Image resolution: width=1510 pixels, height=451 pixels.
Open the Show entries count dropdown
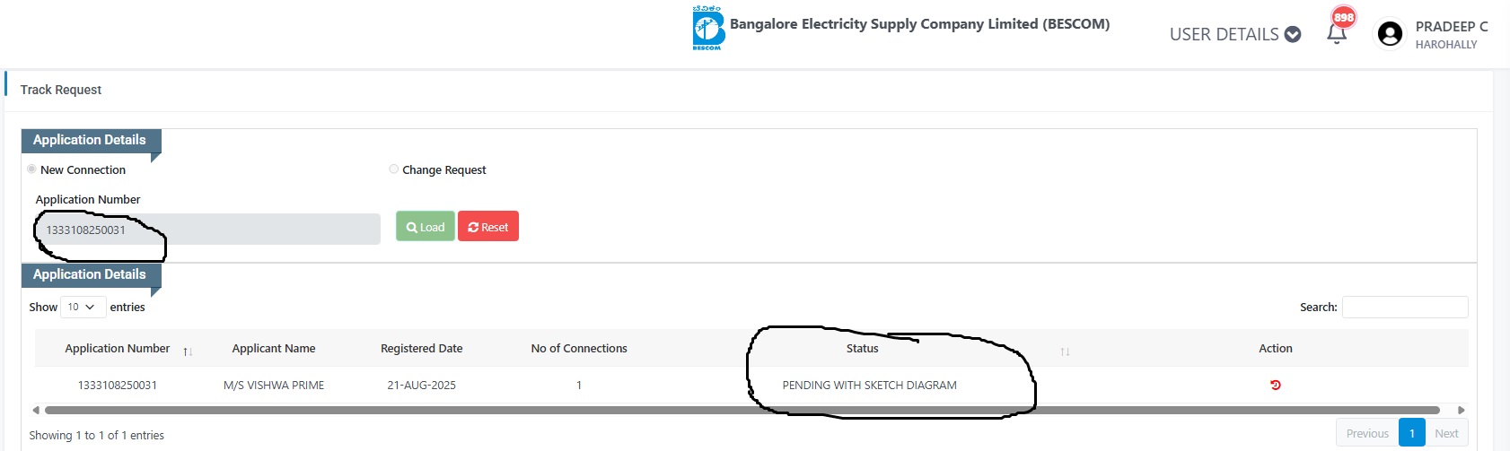pos(83,307)
